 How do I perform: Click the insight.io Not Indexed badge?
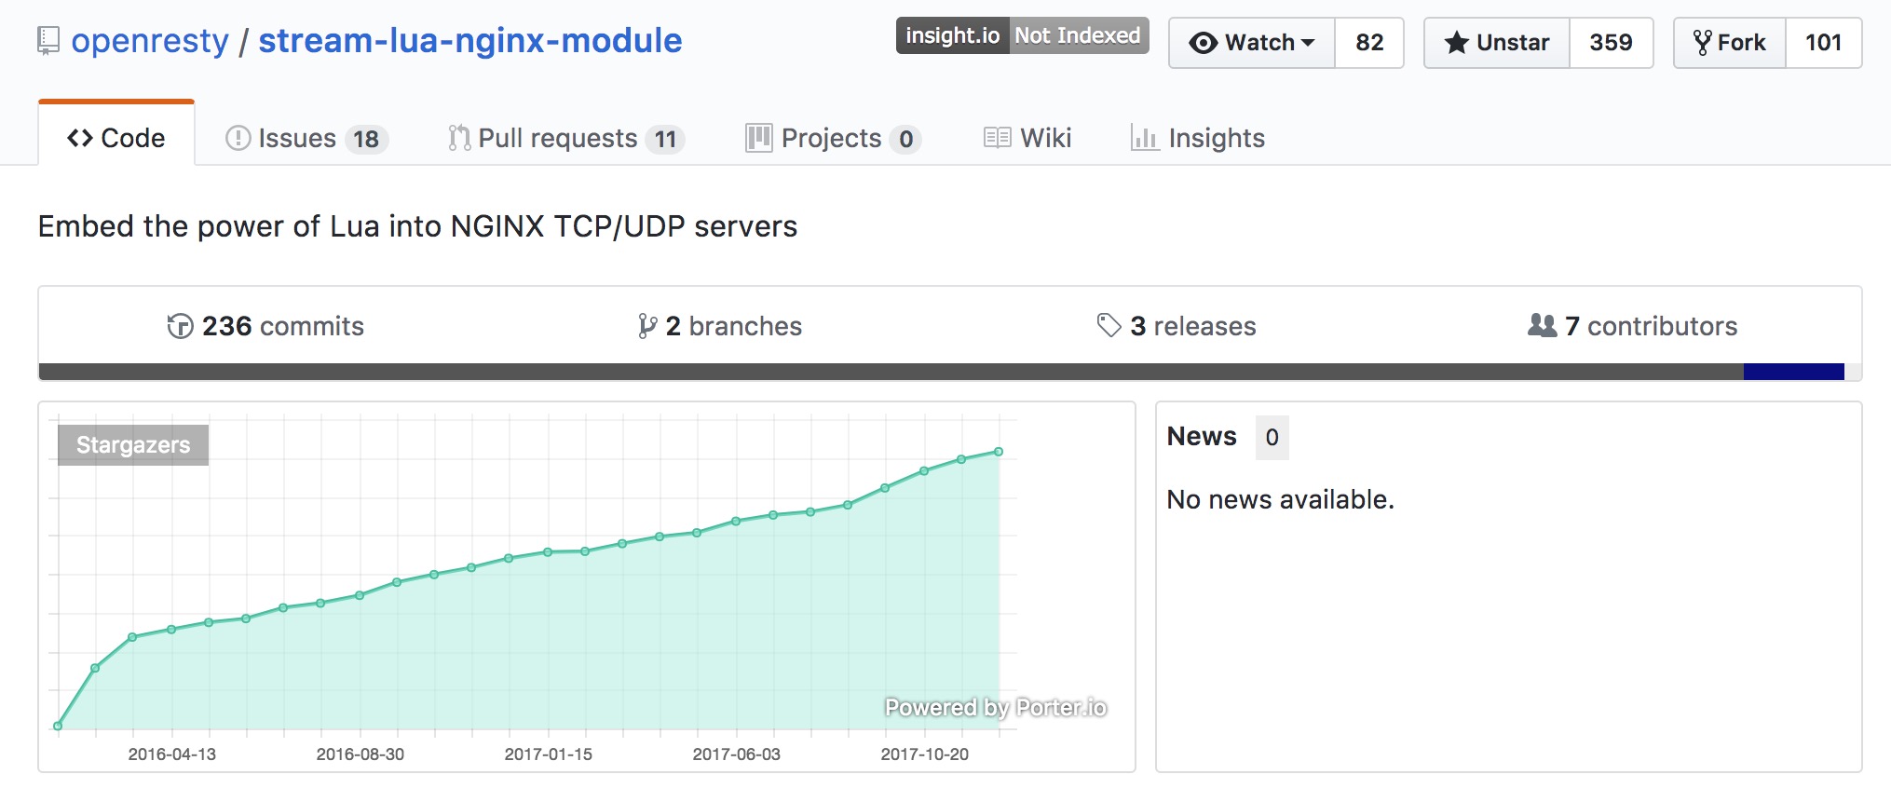pos(1023,35)
